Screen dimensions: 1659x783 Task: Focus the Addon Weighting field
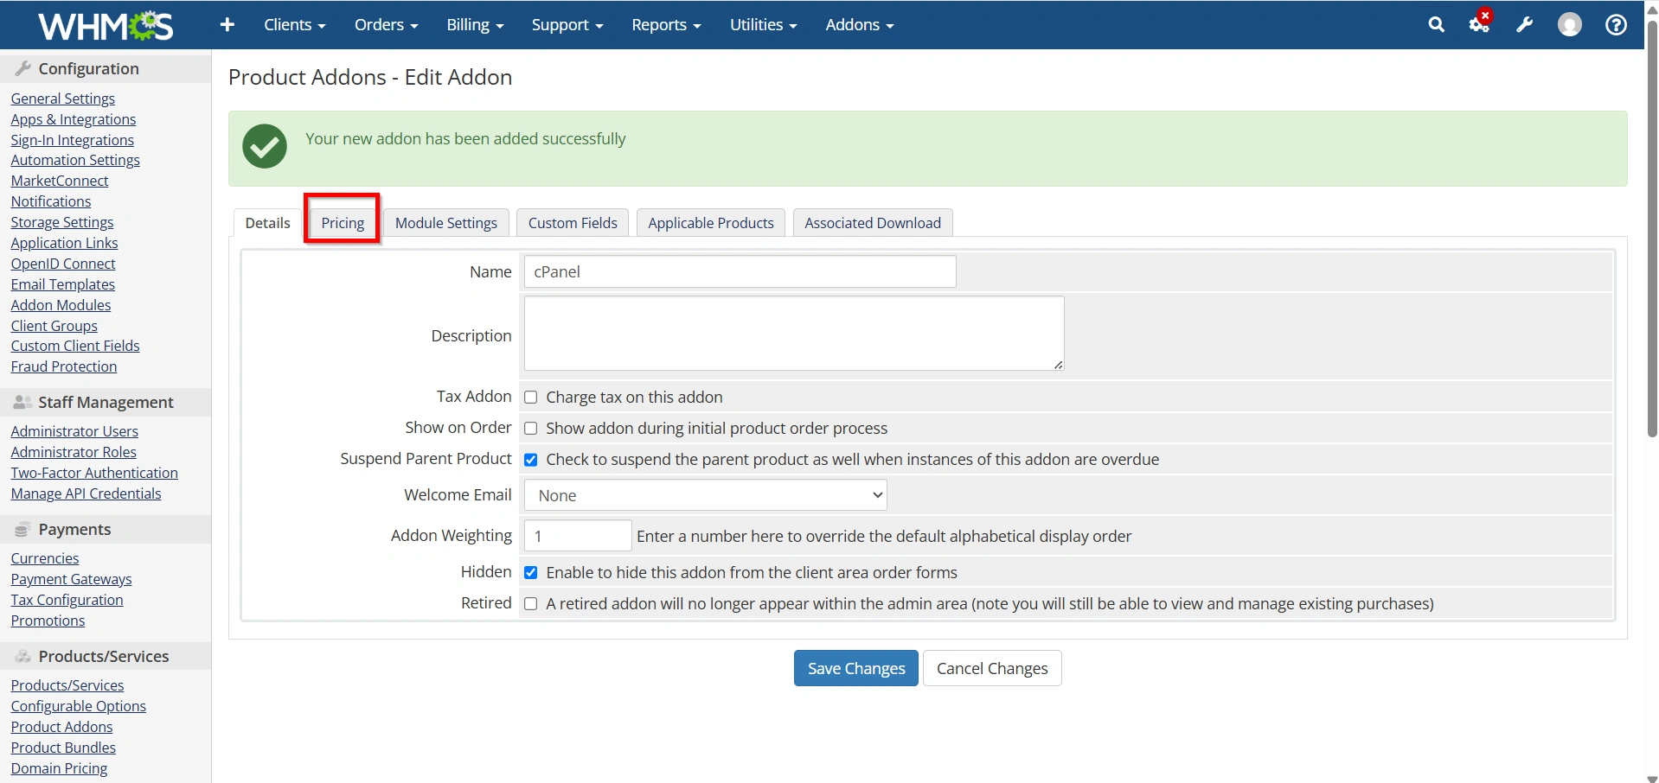578,536
